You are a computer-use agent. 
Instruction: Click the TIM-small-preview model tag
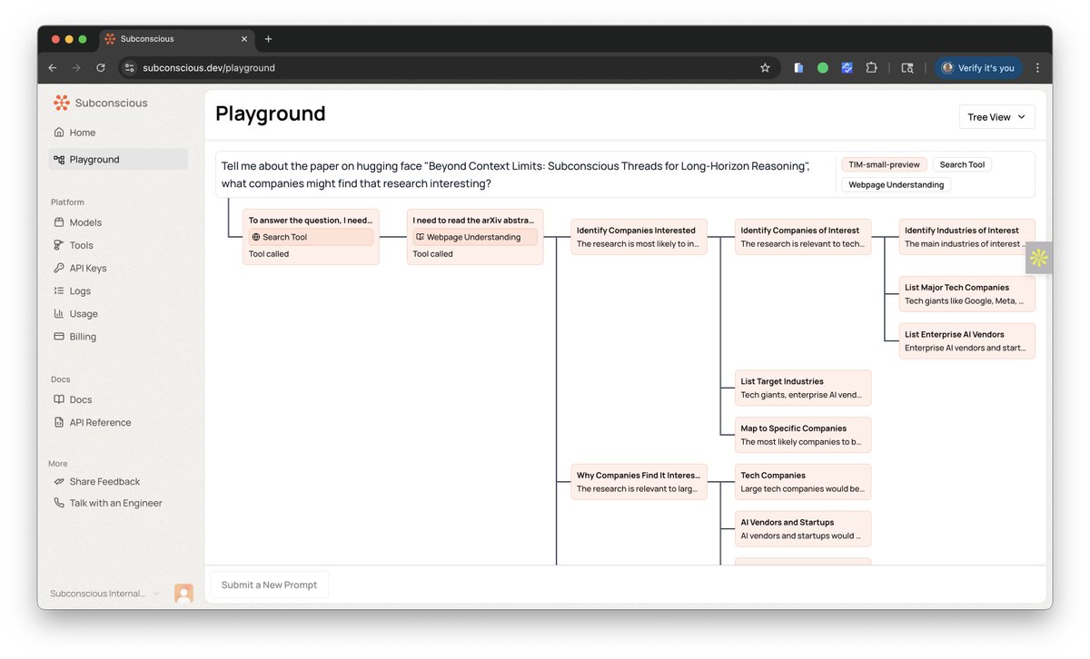click(x=884, y=164)
